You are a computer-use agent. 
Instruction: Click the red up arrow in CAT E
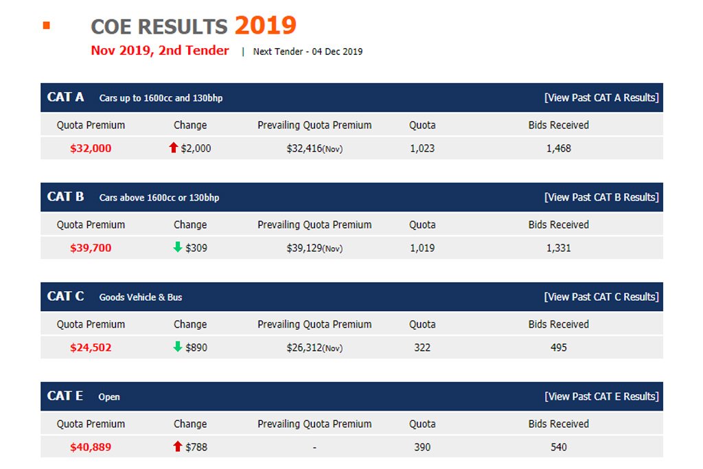click(178, 446)
